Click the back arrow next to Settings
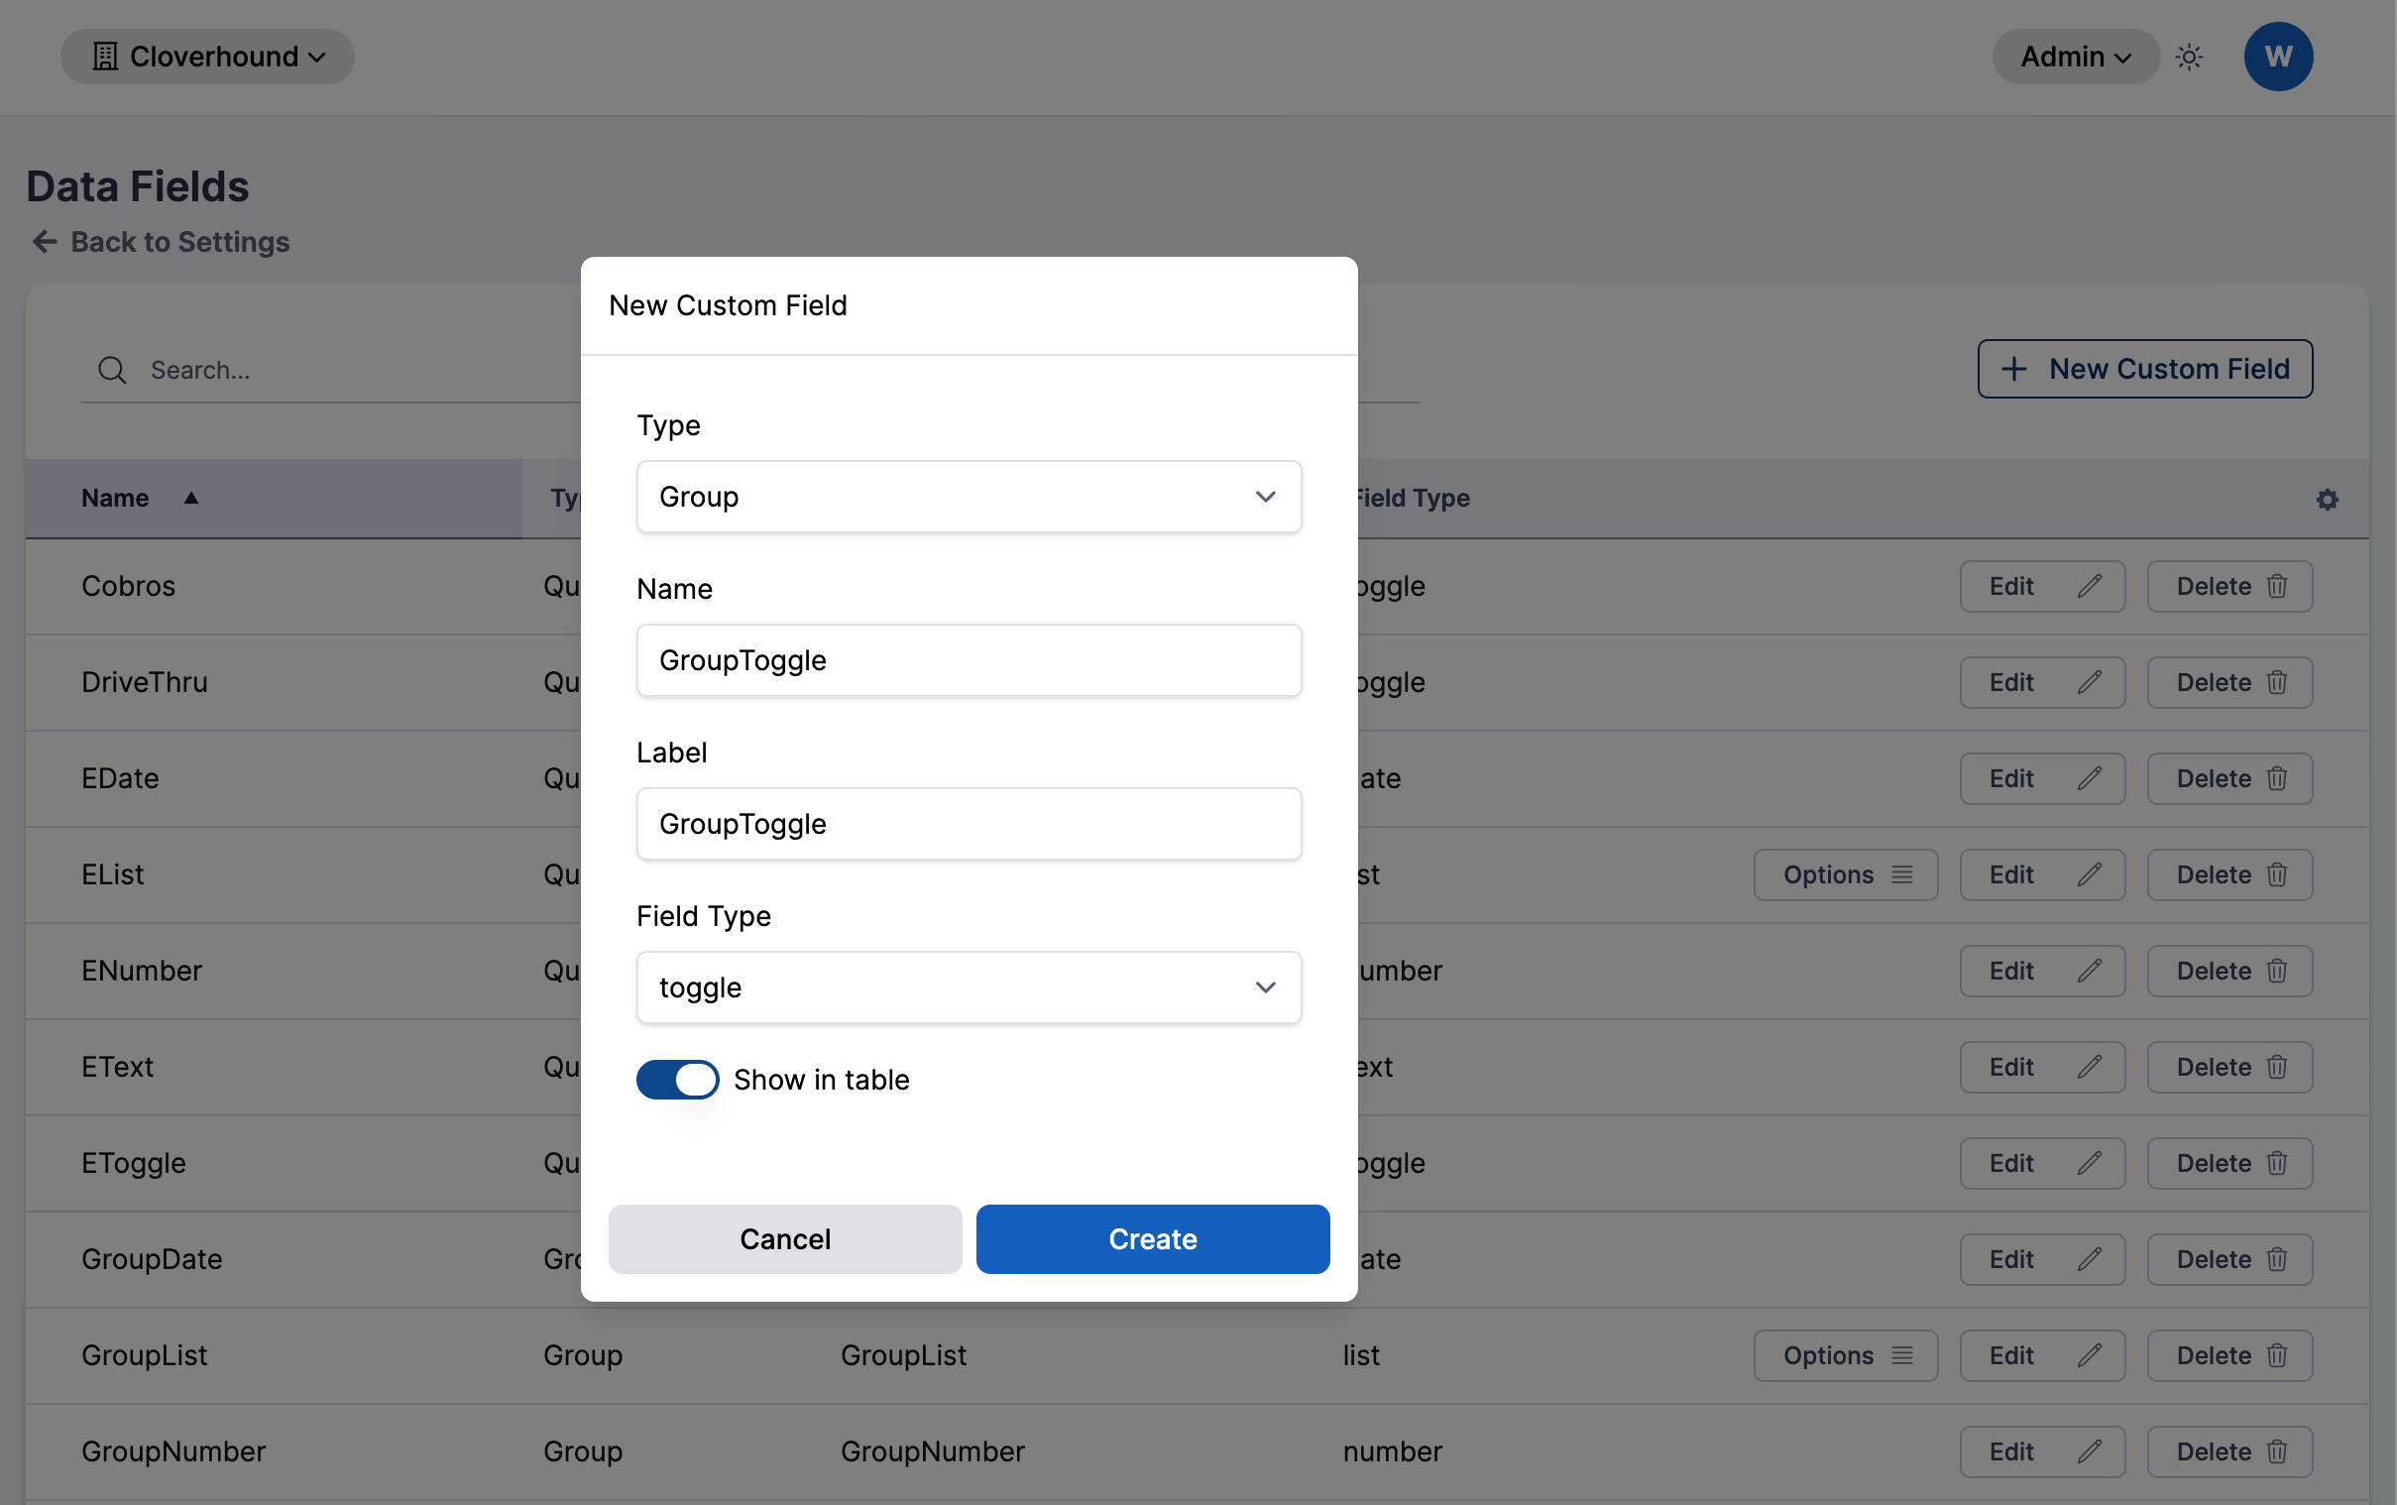This screenshot has width=2397, height=1505. point(45,242)
